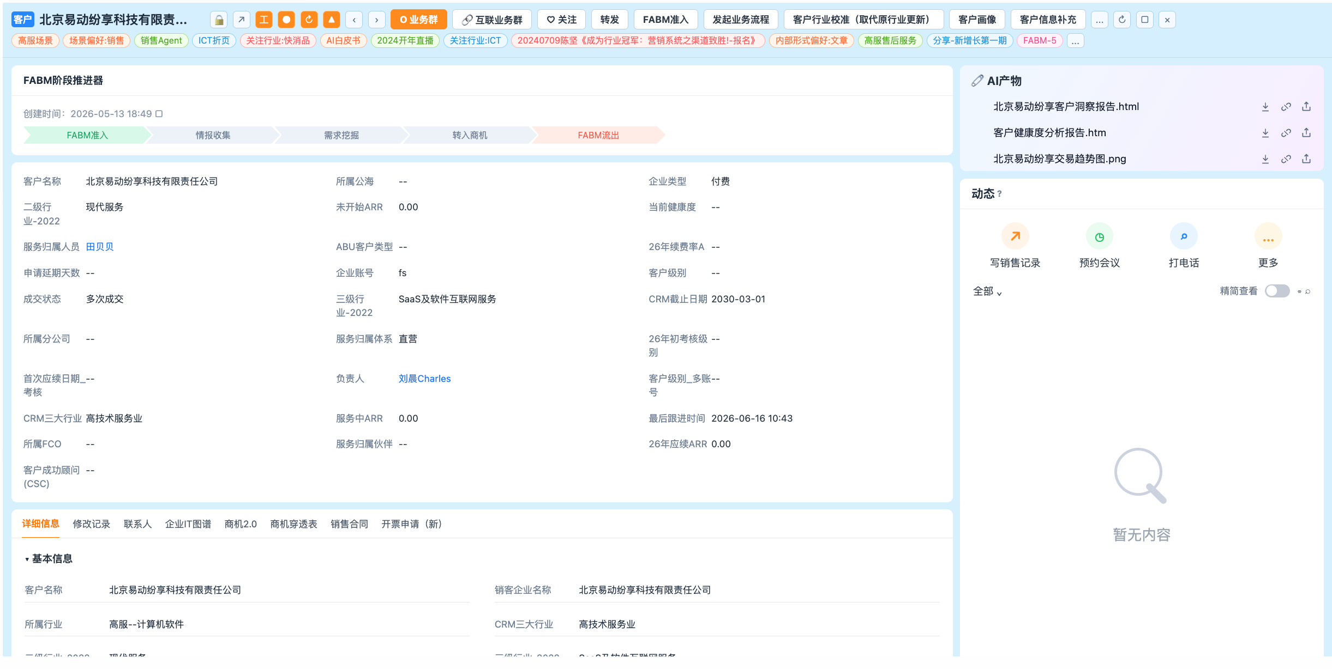Open file 北京易动纷享交易趋势图.png
This screenshot has height=669, width=1332.
[x=1059, y=159]
